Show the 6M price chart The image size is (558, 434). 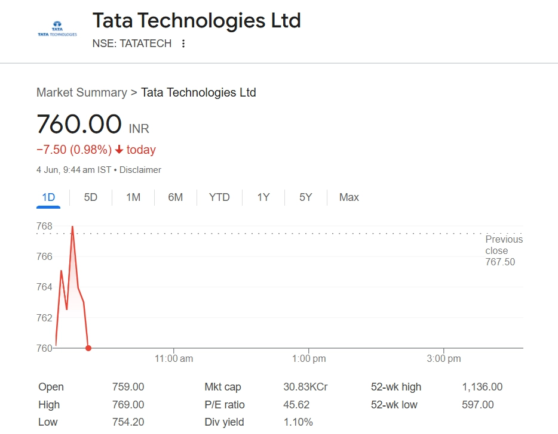point(176,197)
